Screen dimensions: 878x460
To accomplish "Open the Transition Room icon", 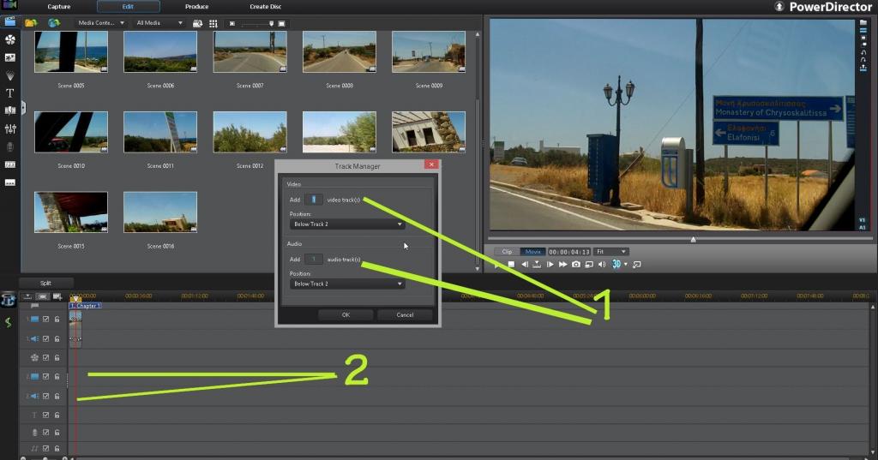I will click(x=10, y=111).
